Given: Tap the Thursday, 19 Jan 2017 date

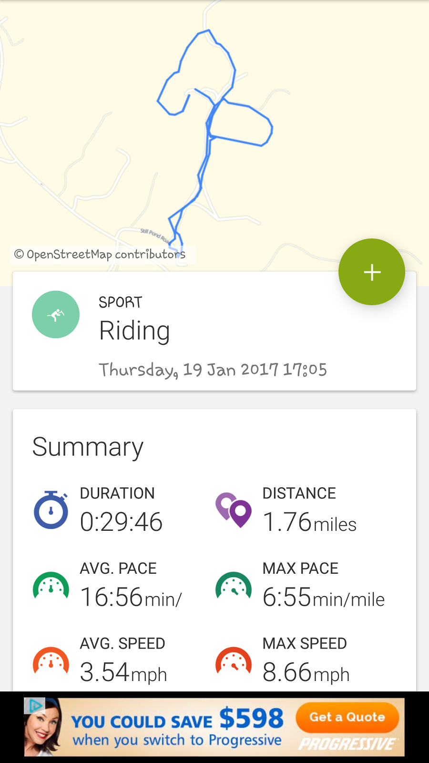Looking at the screenshot, I should (x=213, y=370).
